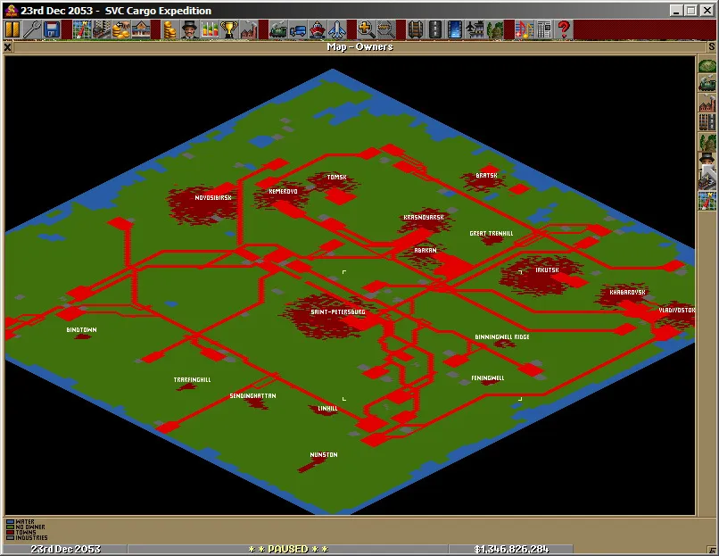
Task: Open the game options wrench menu
Action: [32, 29]
